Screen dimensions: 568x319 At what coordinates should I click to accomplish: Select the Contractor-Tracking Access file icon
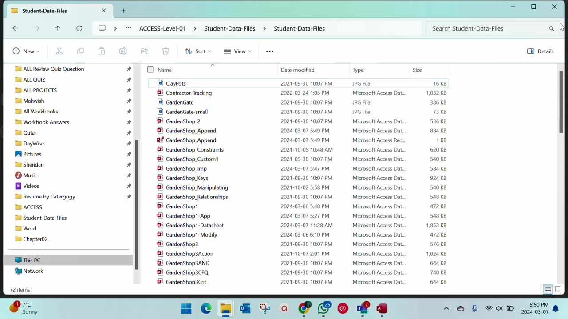coord(160,93)
